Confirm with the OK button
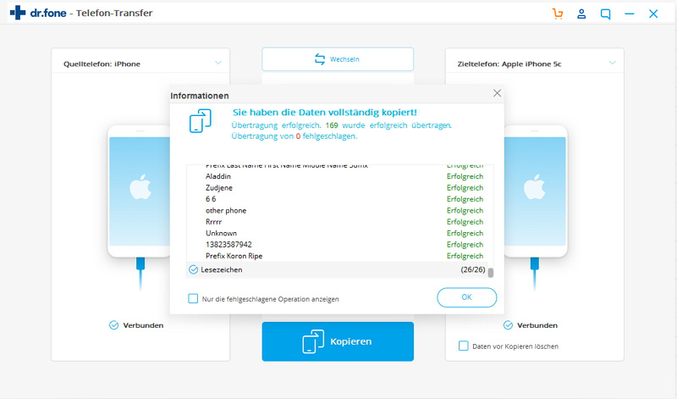Viewport: 677px width, 399px height. click(x=467, y=297)
